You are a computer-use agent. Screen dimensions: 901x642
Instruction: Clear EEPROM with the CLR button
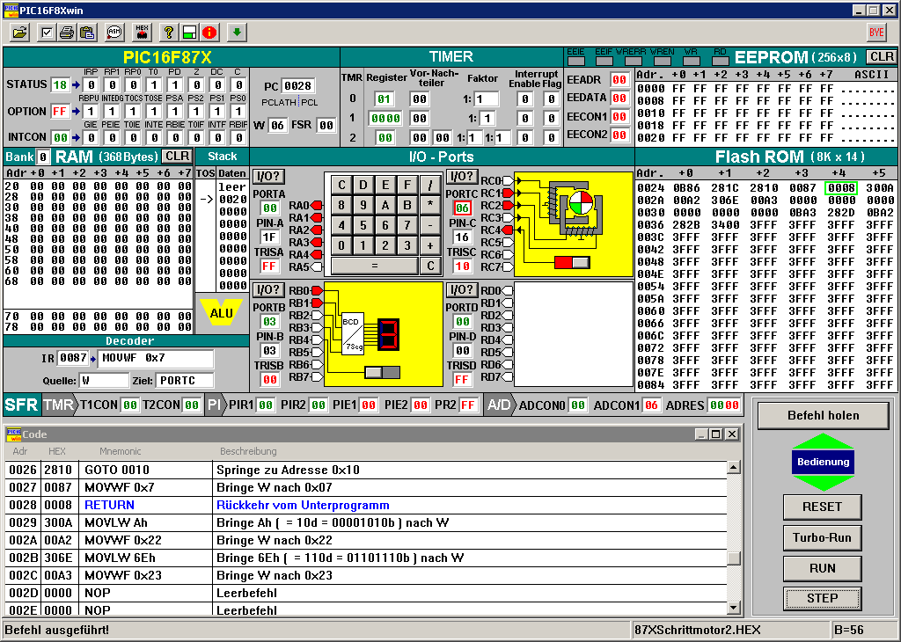[x=881, y=57]
